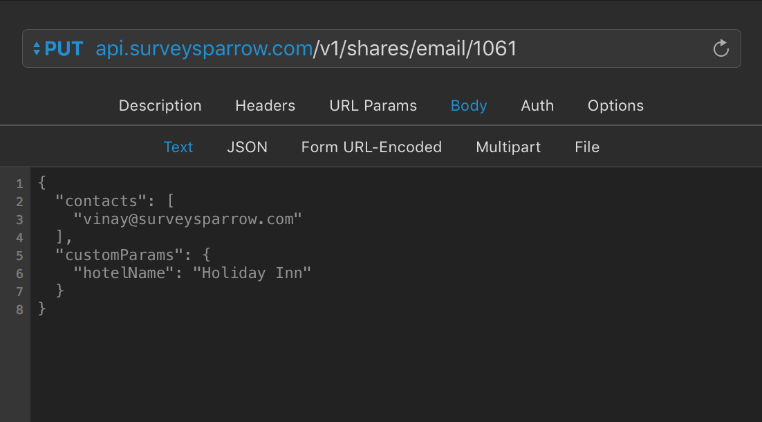The height and width of the screenshot is (422, 762).
Task: Click the reload request icon
Action: tap(721, 48)
